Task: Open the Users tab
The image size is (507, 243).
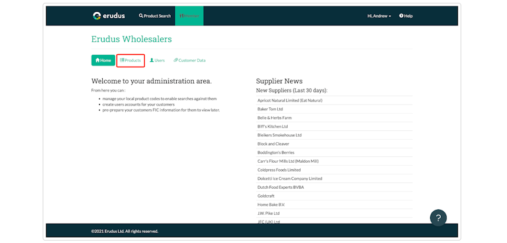Action: [x=157, y=60]
